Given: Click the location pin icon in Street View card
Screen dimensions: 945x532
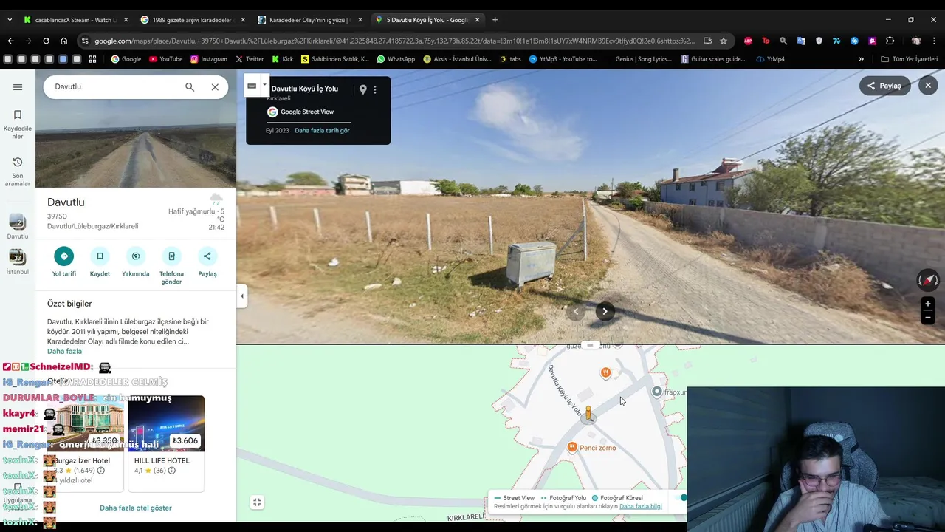Looking at the screenshot, I should (x=362, y=89).
